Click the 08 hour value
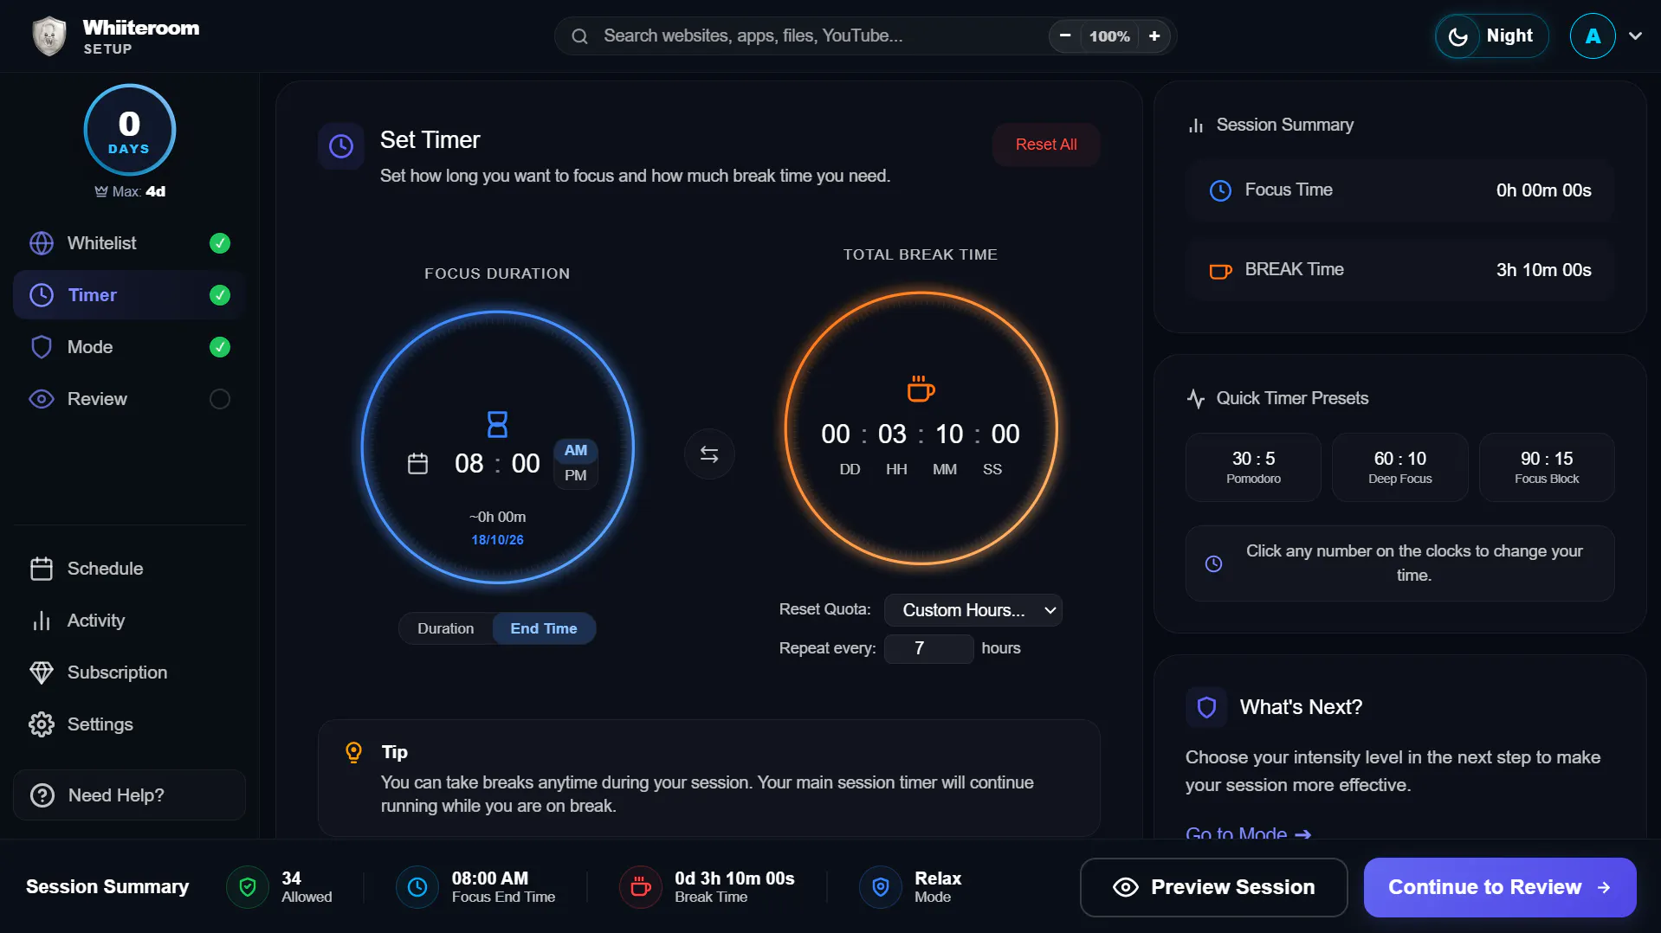The height and width of the screenshot is (933, 1661). (469, 464)
